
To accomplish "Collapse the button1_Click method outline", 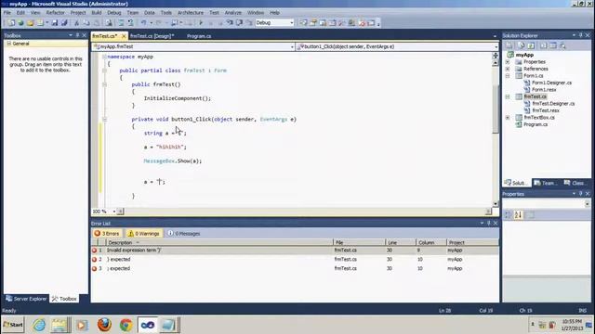I will tap(104, 120).
